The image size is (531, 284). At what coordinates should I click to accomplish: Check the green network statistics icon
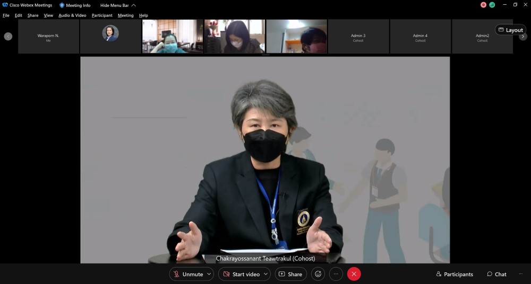[492, 5]
